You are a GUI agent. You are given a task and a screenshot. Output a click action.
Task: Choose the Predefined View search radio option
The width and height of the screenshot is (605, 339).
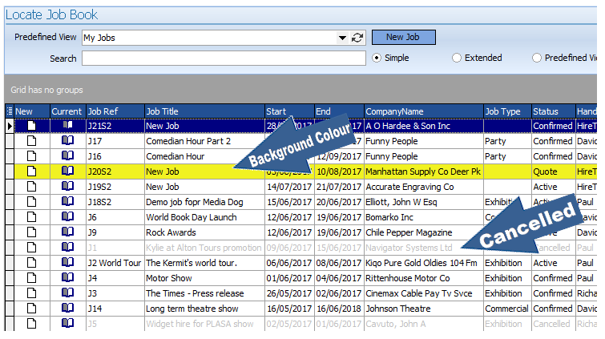tap(537, 58)
